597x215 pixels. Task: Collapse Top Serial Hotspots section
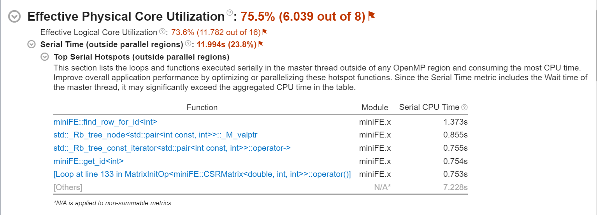point(45,57)
